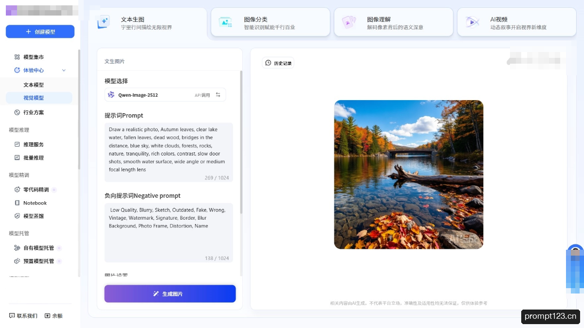The image size is (584, 328).
Task: Click the 模型集市 grid icon
Action: click(x=17, y=57)
